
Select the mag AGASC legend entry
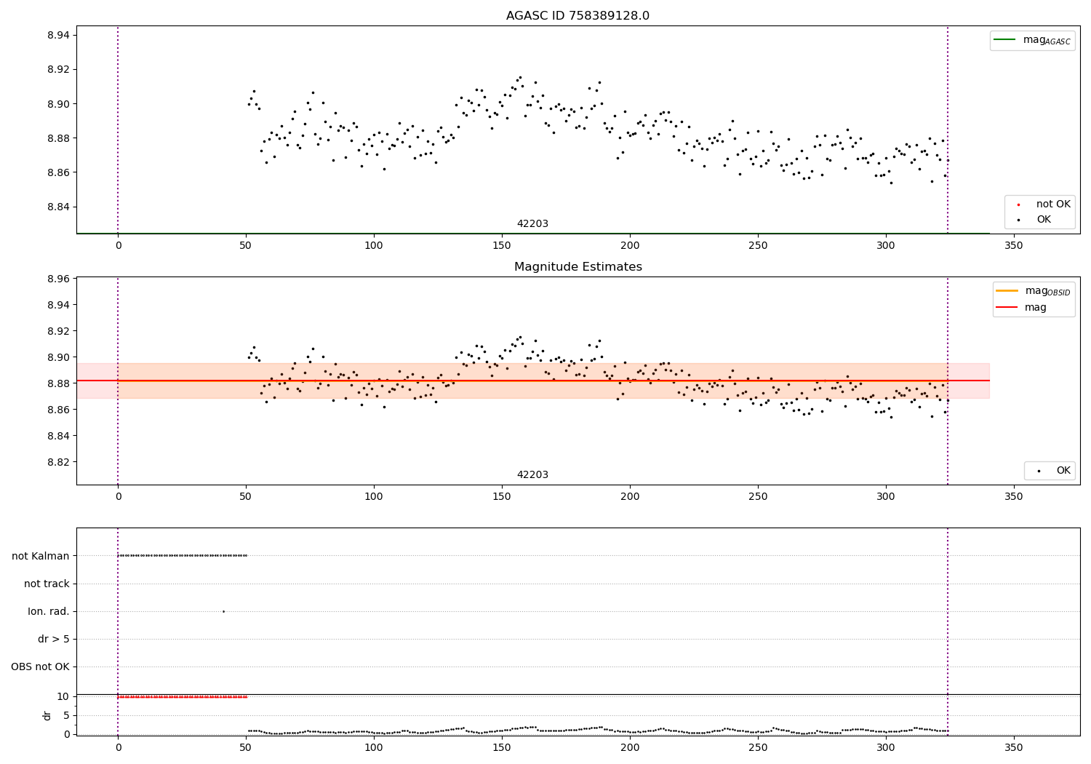[x=1032, y=40]
